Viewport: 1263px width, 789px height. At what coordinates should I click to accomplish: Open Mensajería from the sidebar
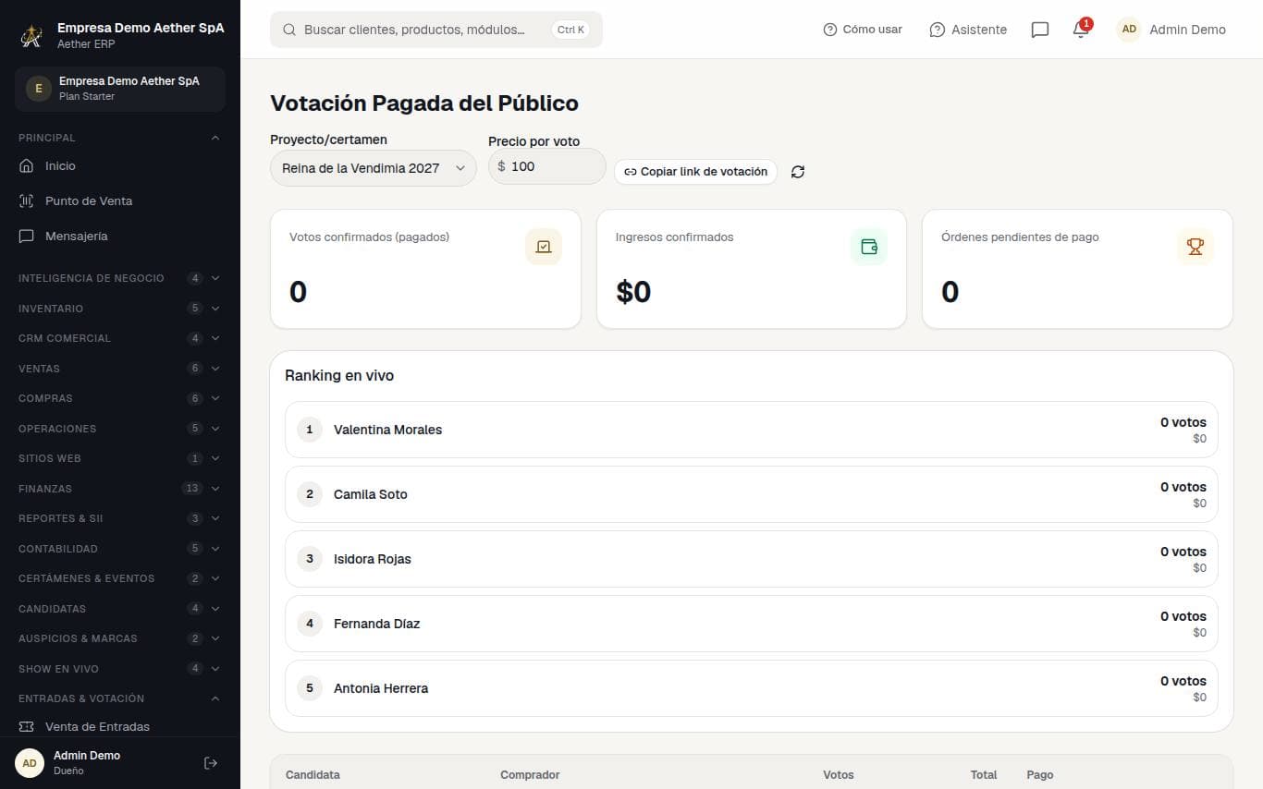[120, 237]
